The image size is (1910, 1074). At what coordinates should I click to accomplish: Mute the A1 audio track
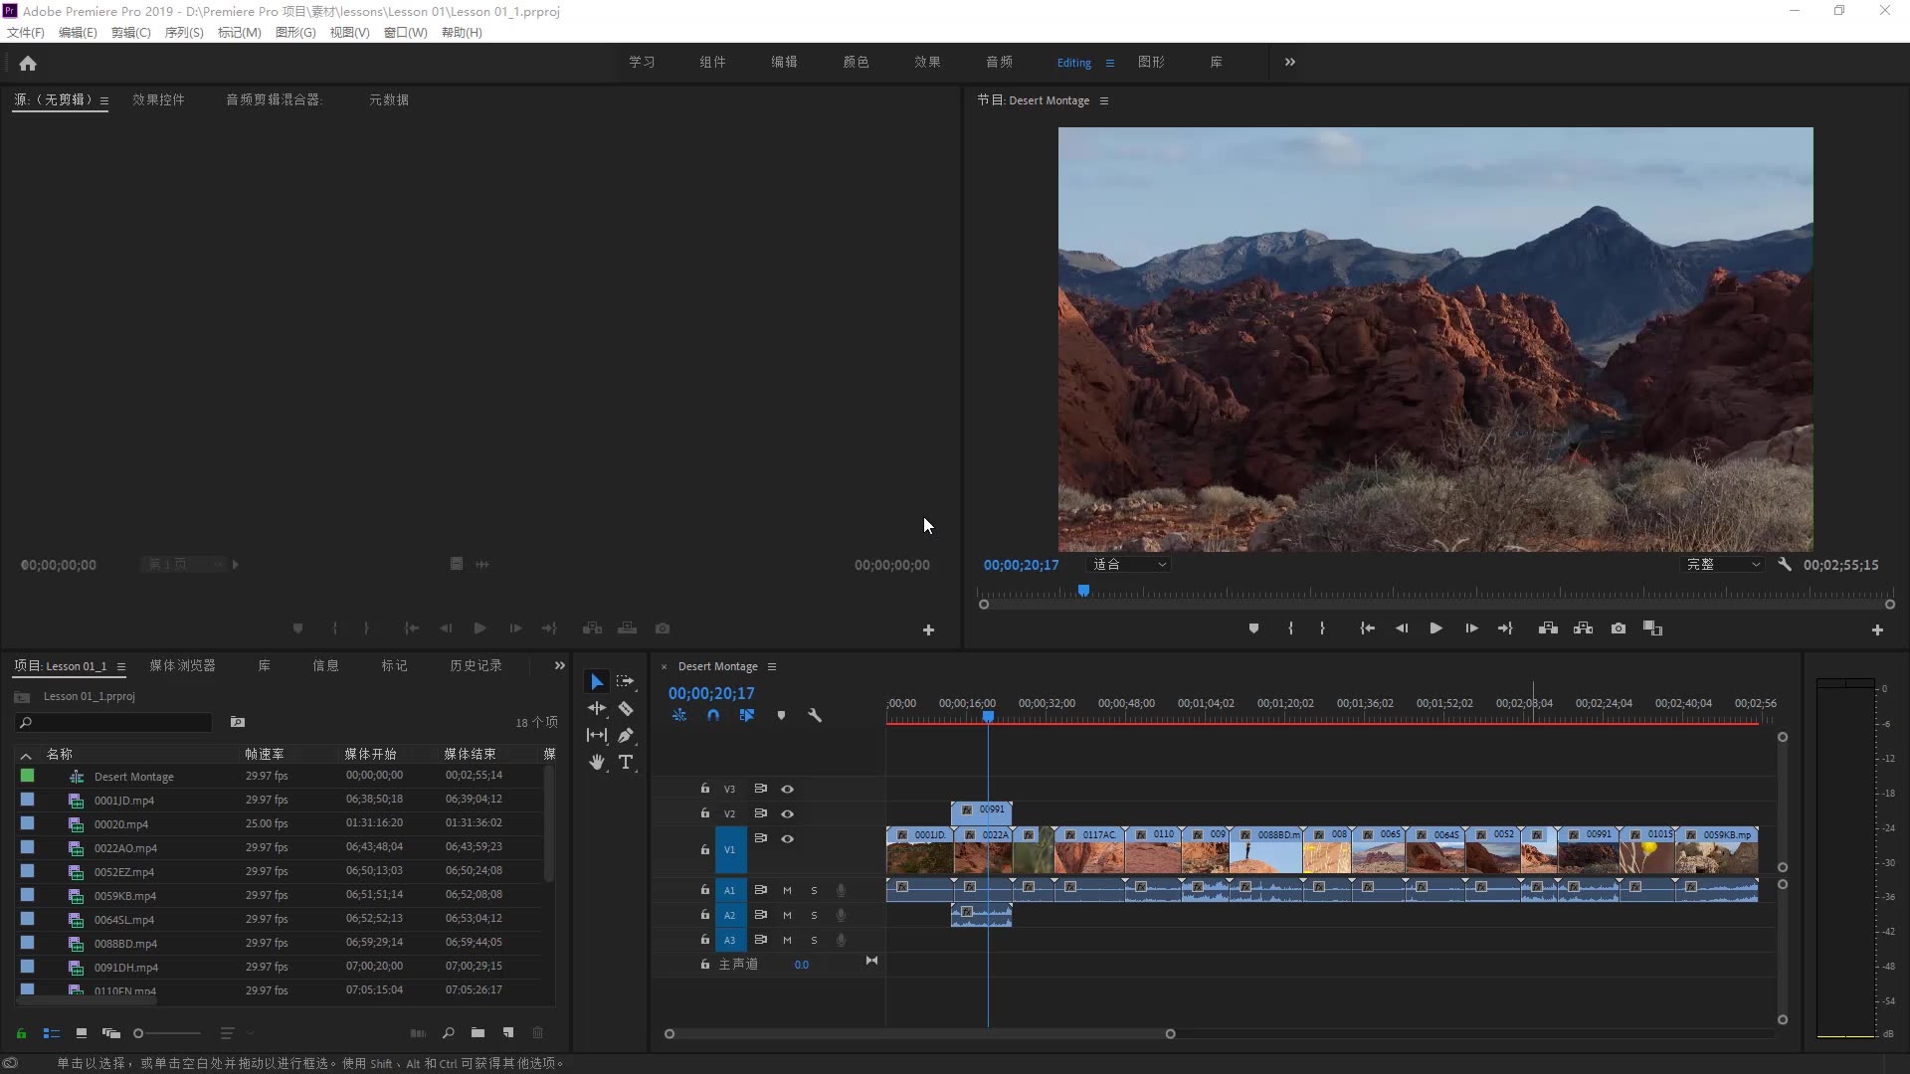coord(786,890)
